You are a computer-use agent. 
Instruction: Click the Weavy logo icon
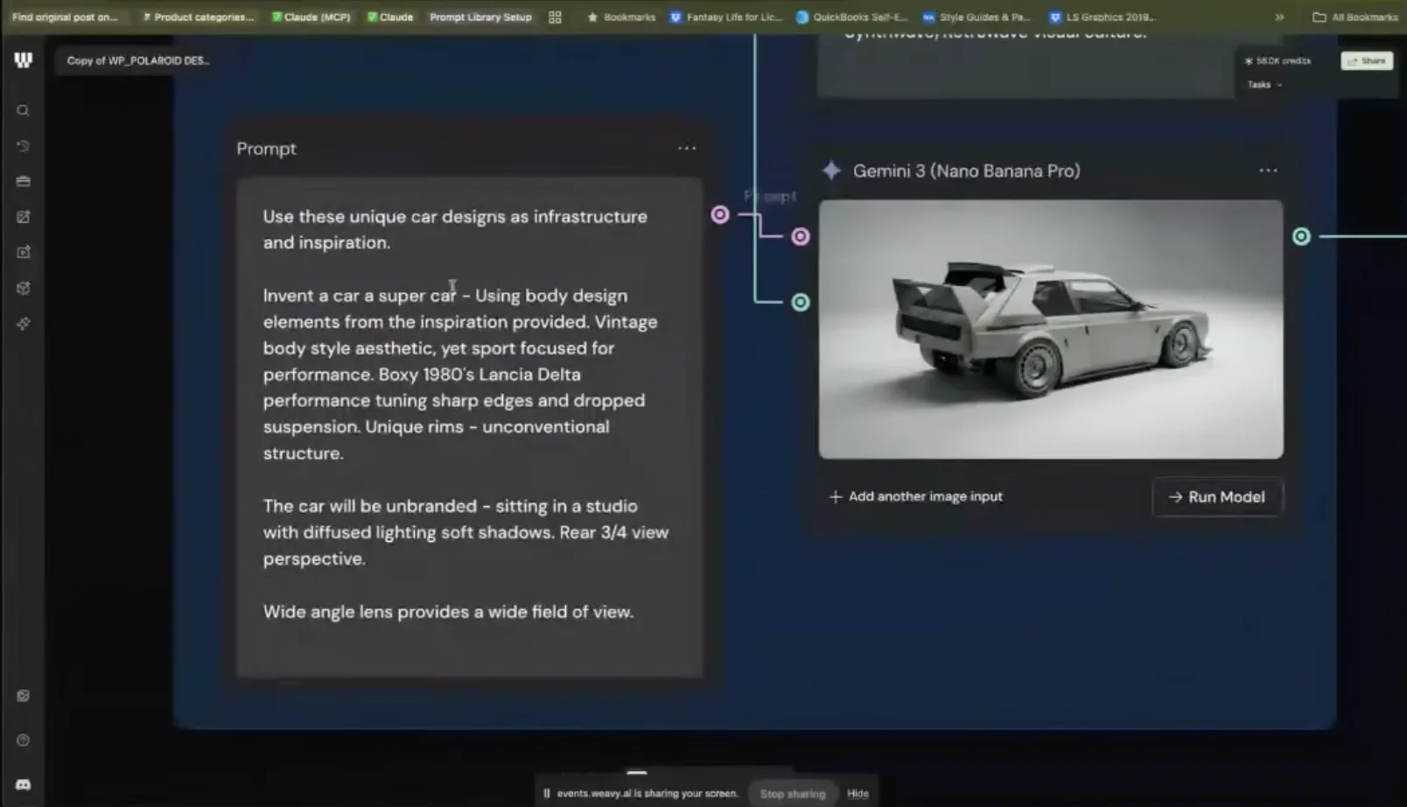pos(23,60)
